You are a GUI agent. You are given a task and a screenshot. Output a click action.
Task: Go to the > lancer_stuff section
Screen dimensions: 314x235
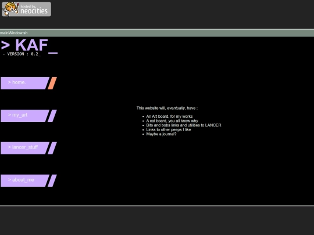pos(25,148)
